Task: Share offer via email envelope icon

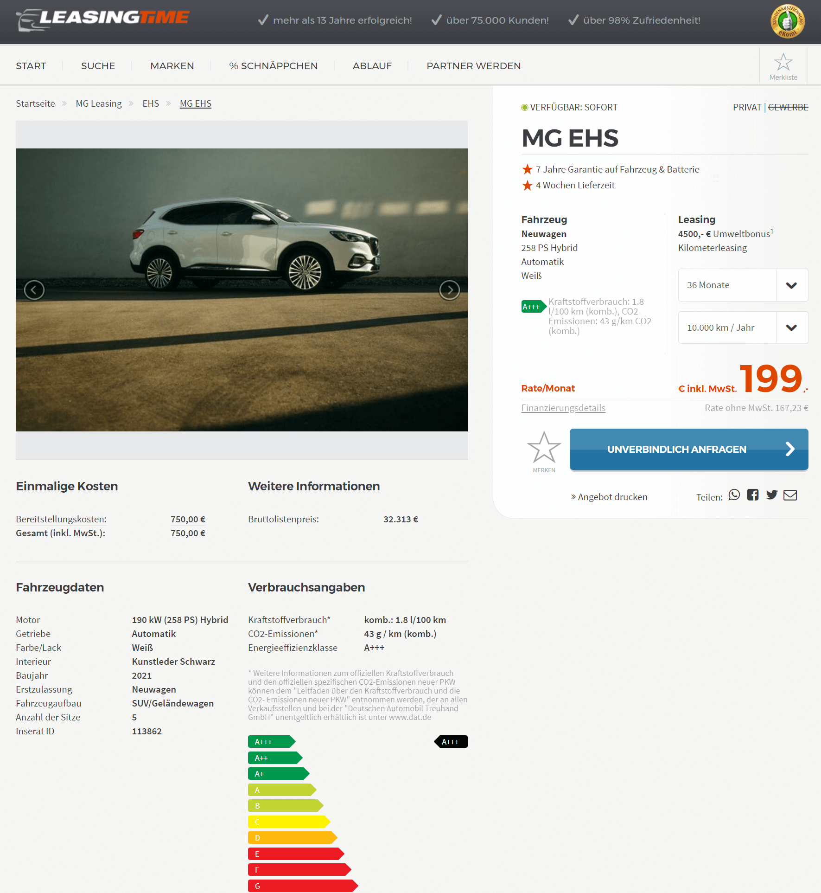Action: (x=790, y=495)
